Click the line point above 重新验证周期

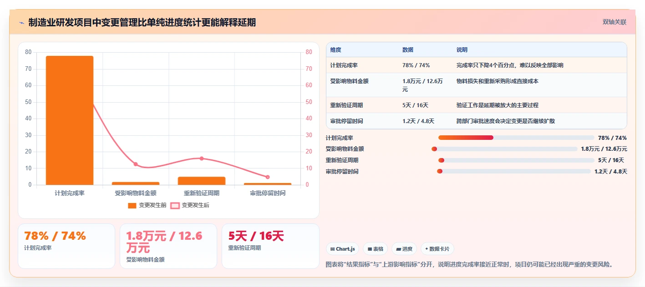202,158
